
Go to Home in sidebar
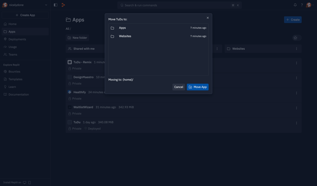pyautogui.click(x=25, y=24)
